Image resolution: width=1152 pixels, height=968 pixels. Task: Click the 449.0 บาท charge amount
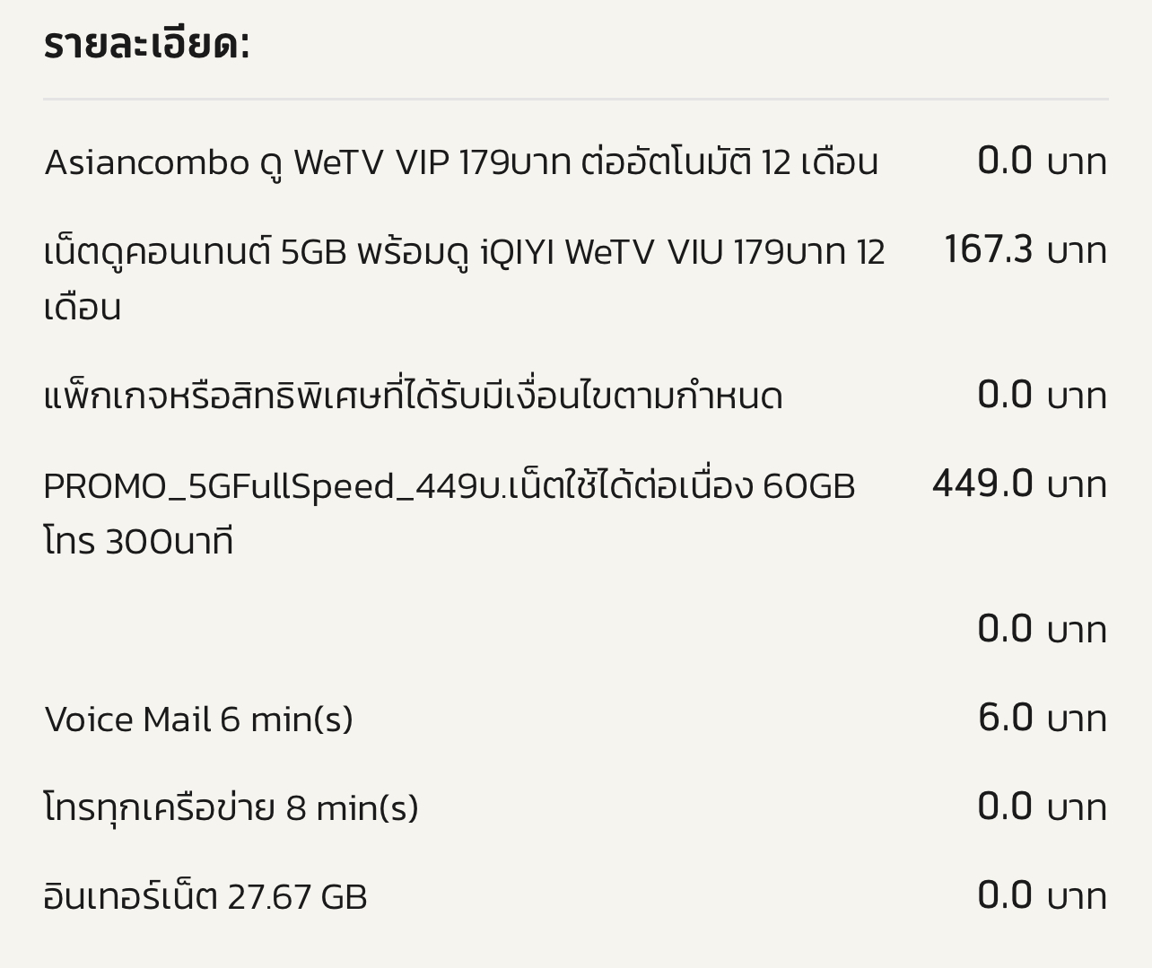[x=1019, y=484]
